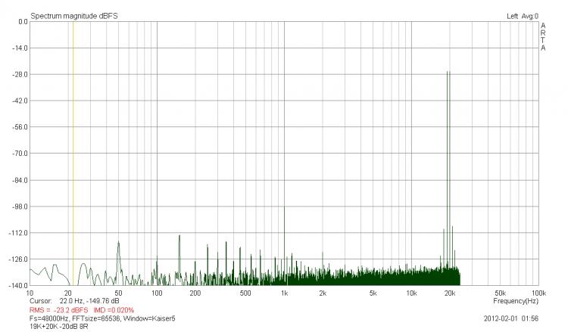Click the '500' frequency axis label

245,293
